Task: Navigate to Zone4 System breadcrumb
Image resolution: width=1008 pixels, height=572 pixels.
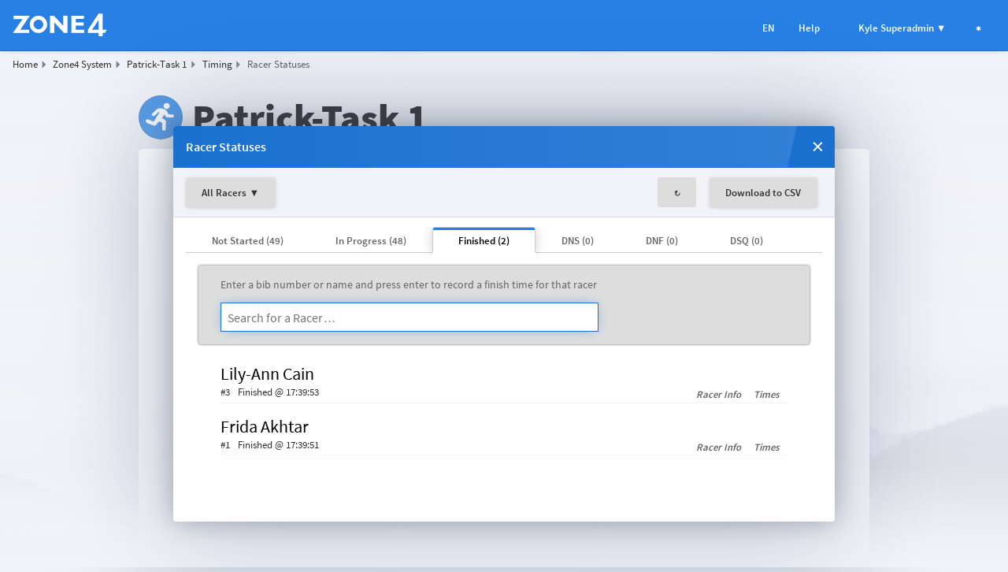Action: pos(82,65)
